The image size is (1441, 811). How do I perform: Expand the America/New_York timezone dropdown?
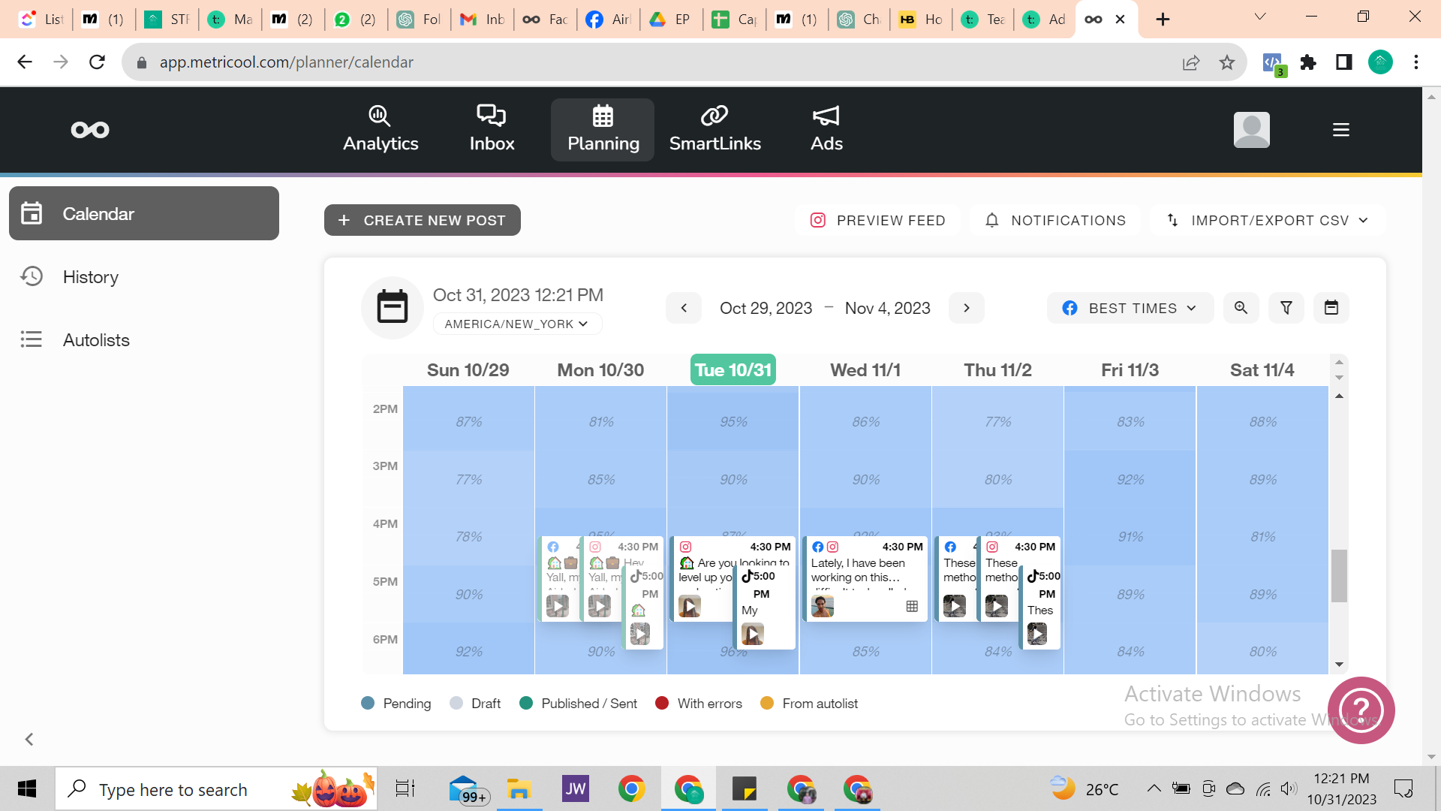pyautogui.click(x=516, y=324)
